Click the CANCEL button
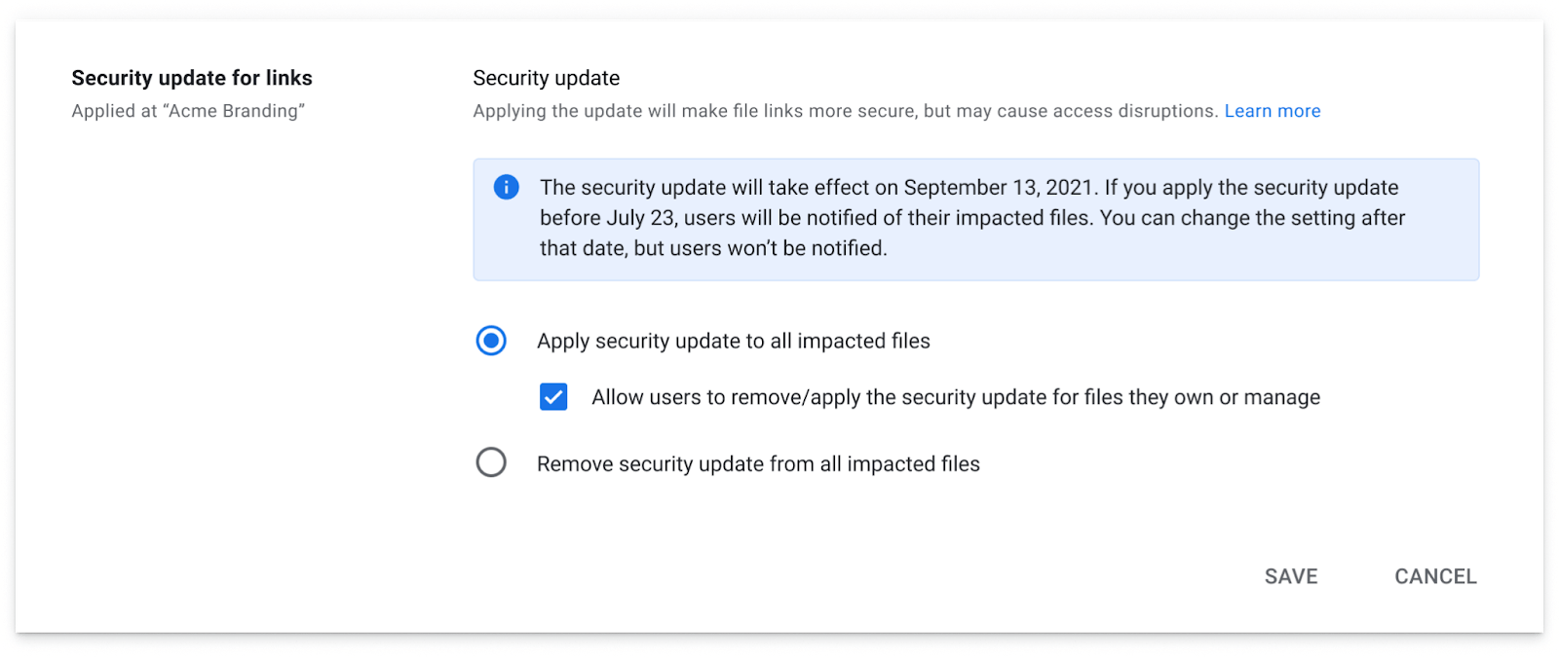 coord(1435,576)
